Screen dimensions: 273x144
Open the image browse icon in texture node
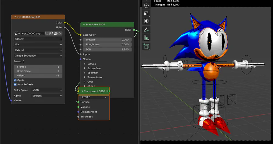pyautogui.click(x=17, y=33)
